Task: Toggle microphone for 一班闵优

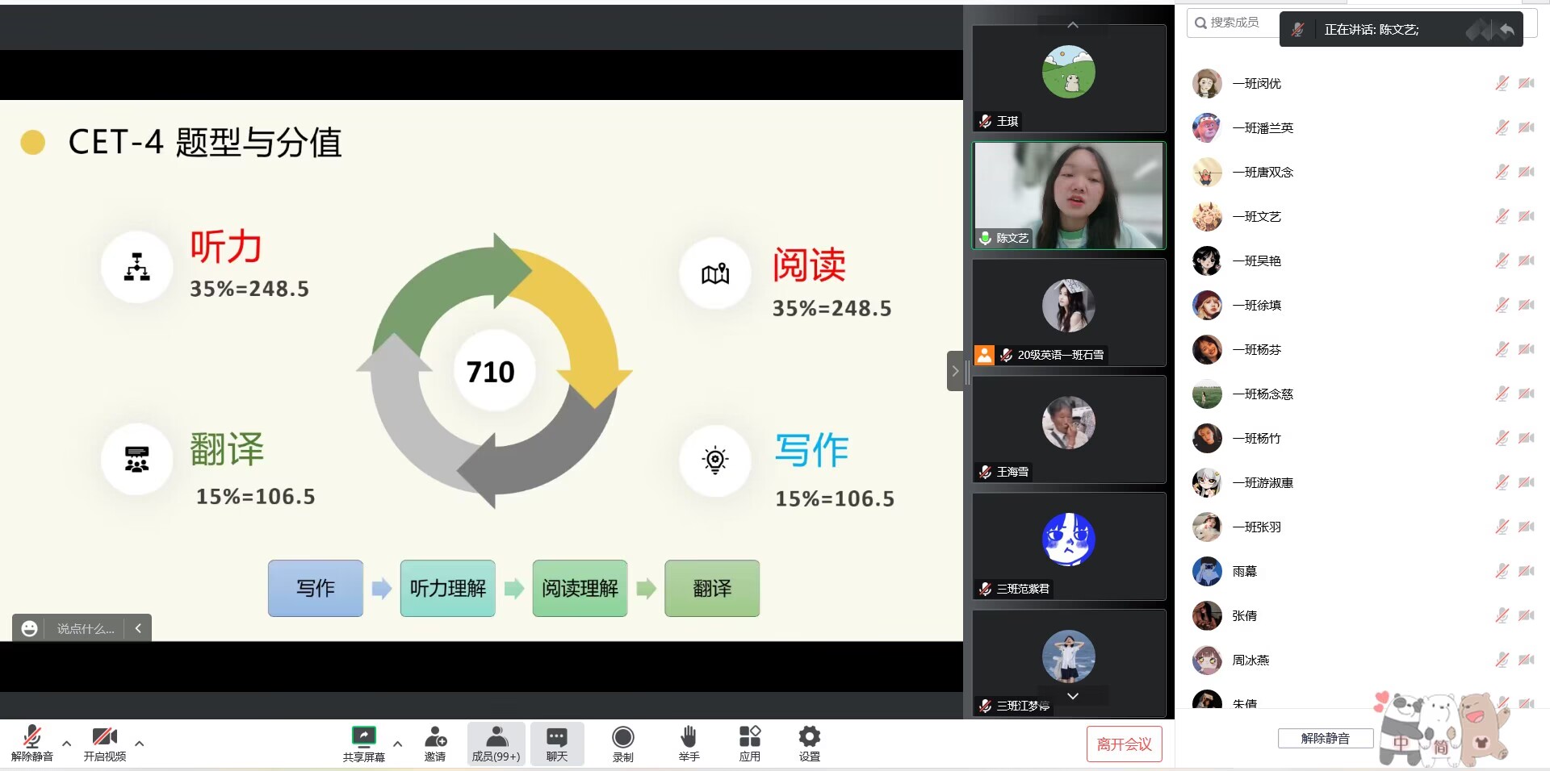Action: tap(1502, 83)
